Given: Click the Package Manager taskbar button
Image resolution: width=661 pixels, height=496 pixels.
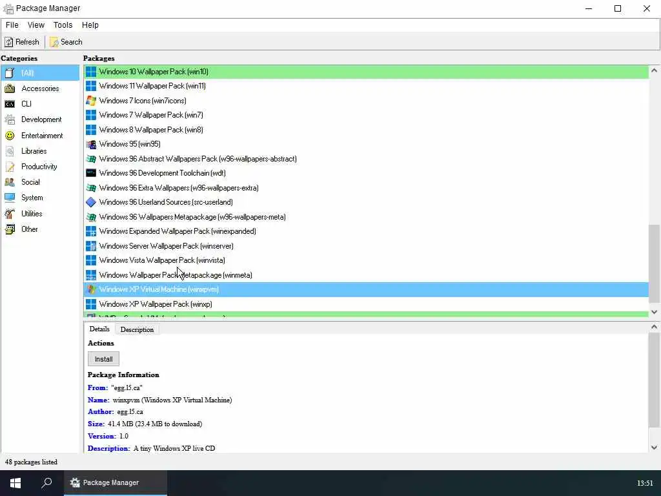Looking at the screenshot, I should click(x=115, y=483).
